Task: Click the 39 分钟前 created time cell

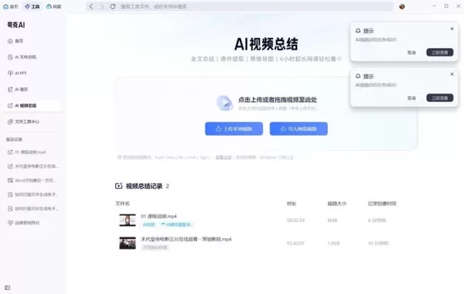Action: coord(378,243)
